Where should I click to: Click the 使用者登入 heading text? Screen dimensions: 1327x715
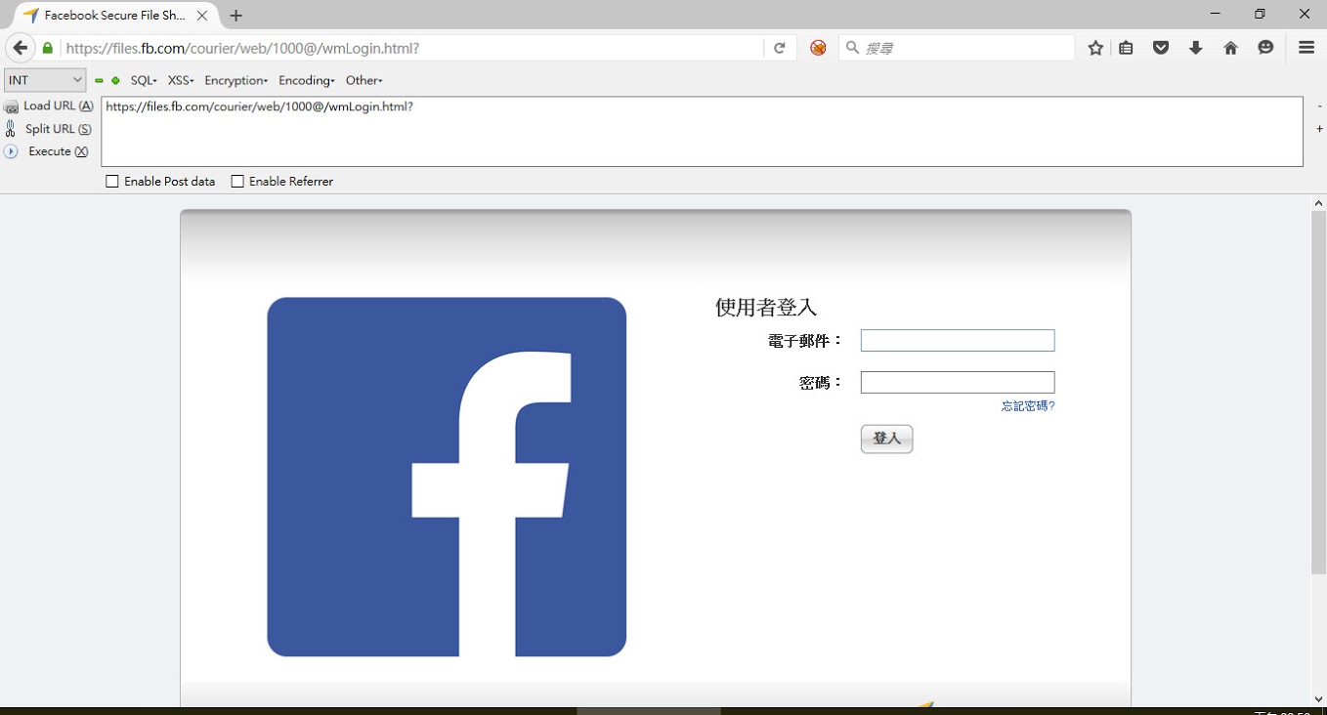point(766,308)
